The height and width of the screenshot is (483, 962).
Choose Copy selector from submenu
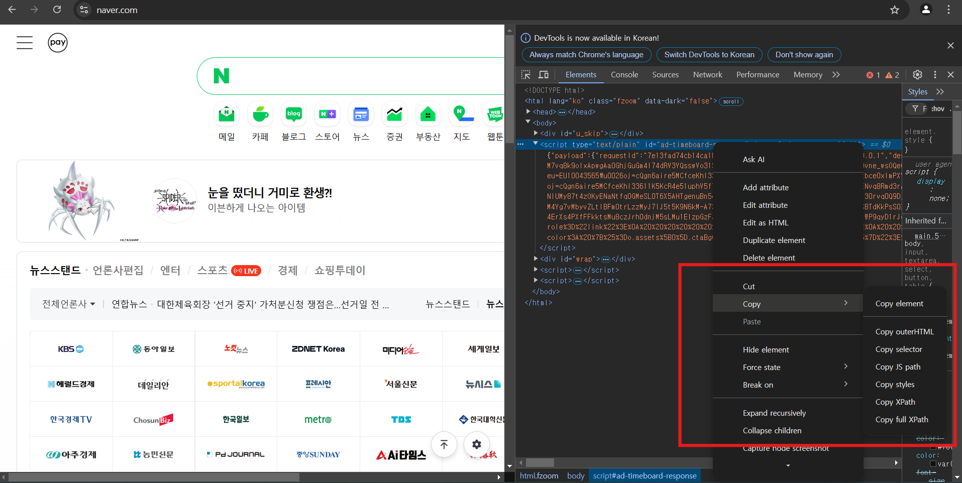point(899,349)
